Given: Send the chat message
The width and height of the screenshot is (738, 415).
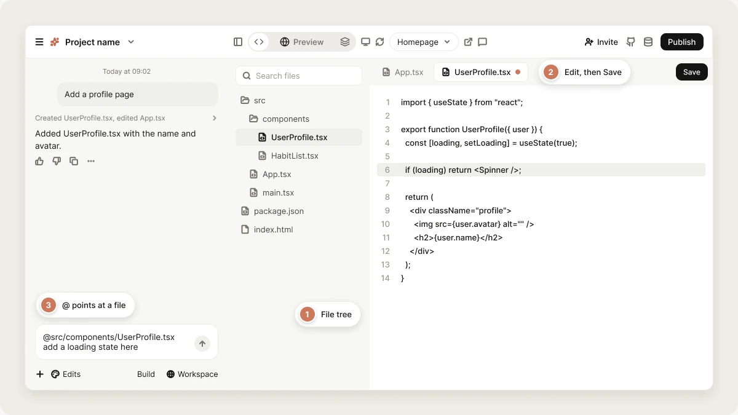Looking at the screenshot, I should pos(202,344).
